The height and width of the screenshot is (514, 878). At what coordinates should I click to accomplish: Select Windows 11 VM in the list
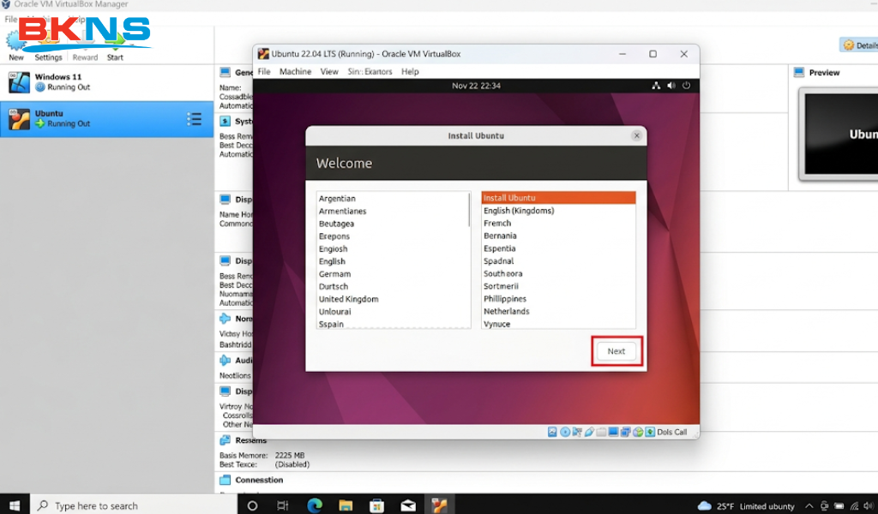106,82
